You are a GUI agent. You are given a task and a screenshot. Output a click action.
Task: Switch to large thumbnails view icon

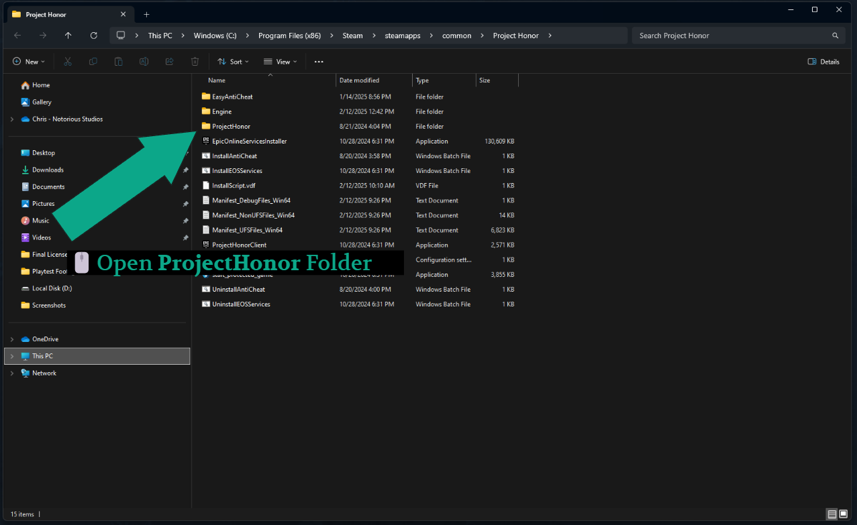coord(845,514)
